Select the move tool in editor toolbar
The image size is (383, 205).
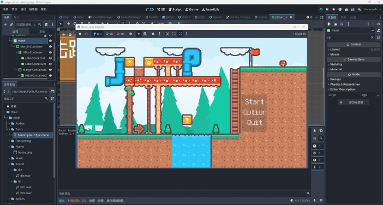(68, 23)
